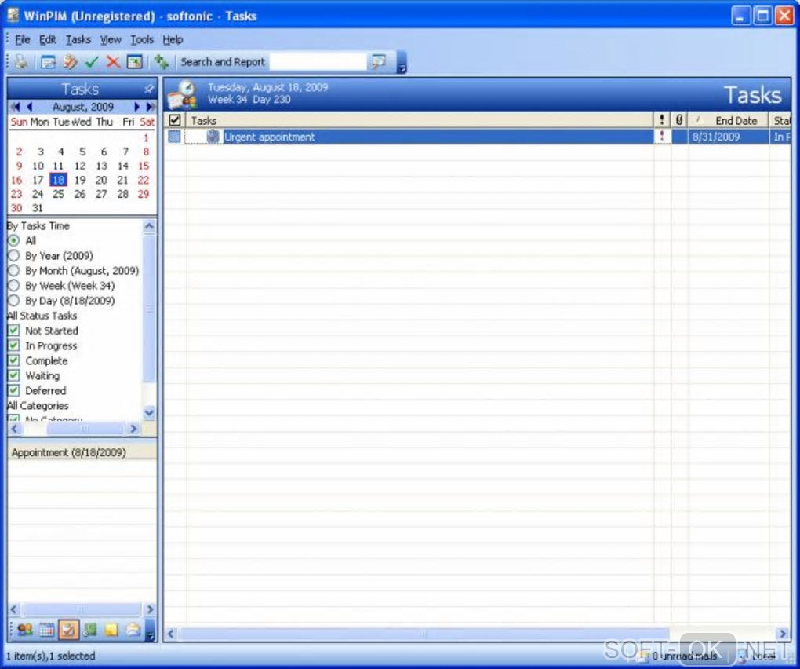The height and width of the screenshot is (669, 800).
Task: Click the filter panel scroll up arrow
Action: pyautogui.click(x=149, y=225)
